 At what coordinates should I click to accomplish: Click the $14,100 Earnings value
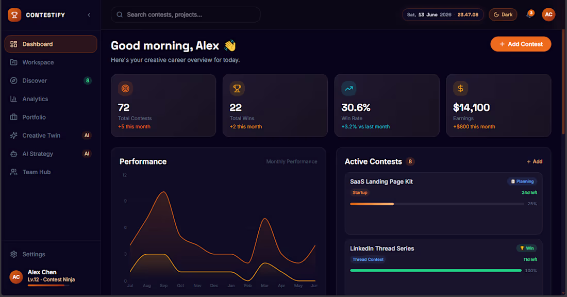point(471,107)
